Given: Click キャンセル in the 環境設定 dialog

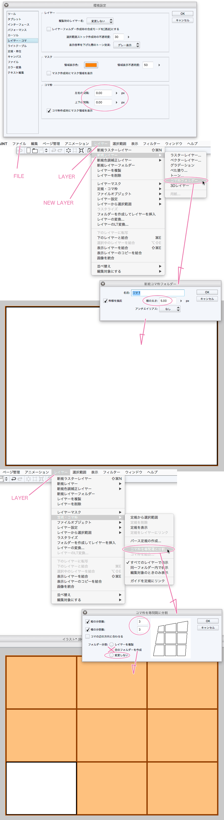Looking at the screenshot, I should (182, 20).
